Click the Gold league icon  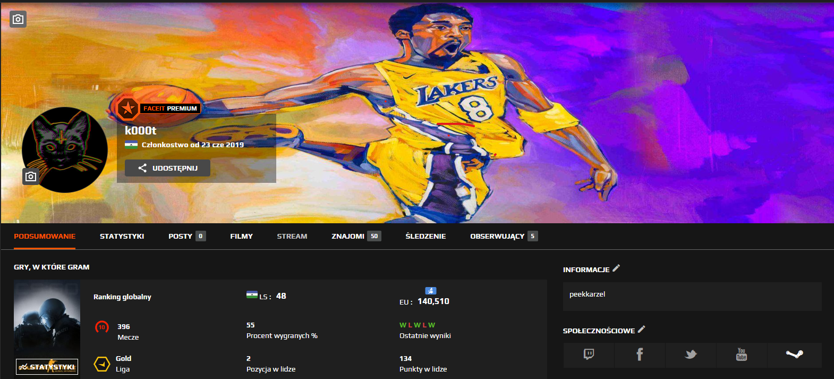click(101, 364)
